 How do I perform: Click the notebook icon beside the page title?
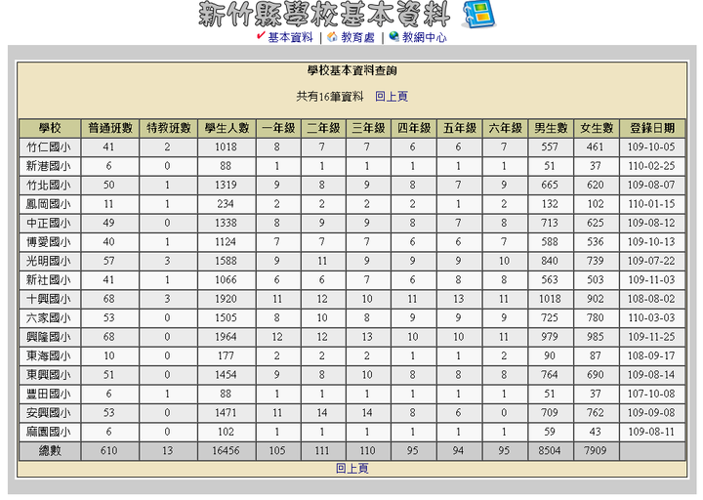(478, 15)
